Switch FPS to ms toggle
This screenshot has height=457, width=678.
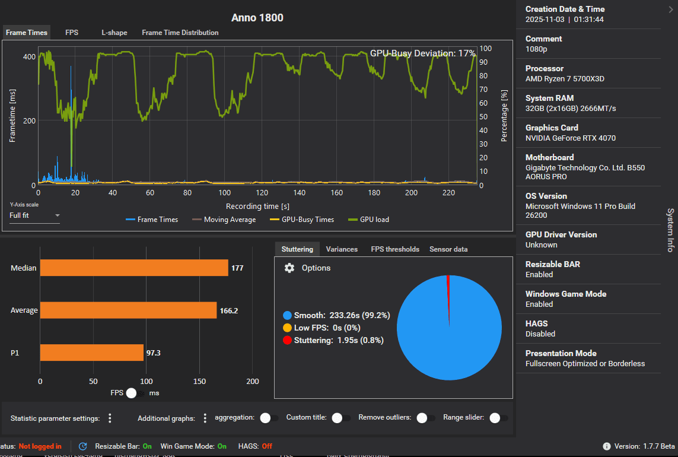click(x=135, y=393)
